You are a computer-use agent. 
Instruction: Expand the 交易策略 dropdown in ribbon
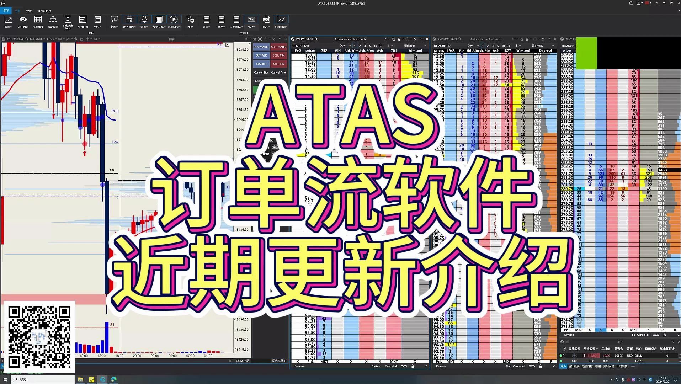[x=236, y=27]
